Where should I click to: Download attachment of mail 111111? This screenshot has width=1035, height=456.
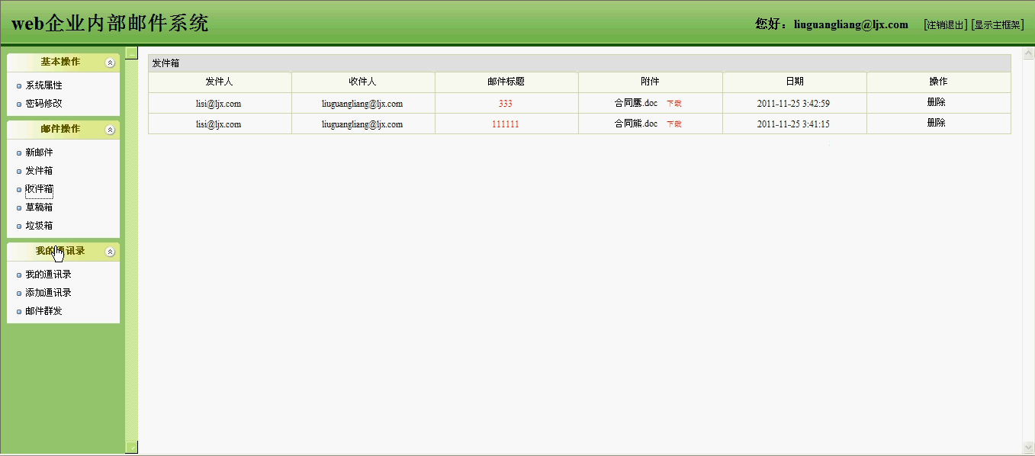pos(674,124)
